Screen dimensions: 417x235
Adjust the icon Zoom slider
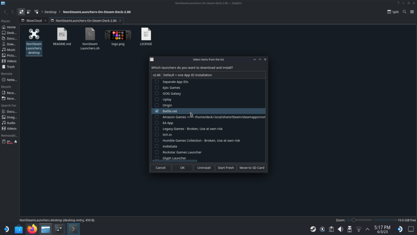353,220
